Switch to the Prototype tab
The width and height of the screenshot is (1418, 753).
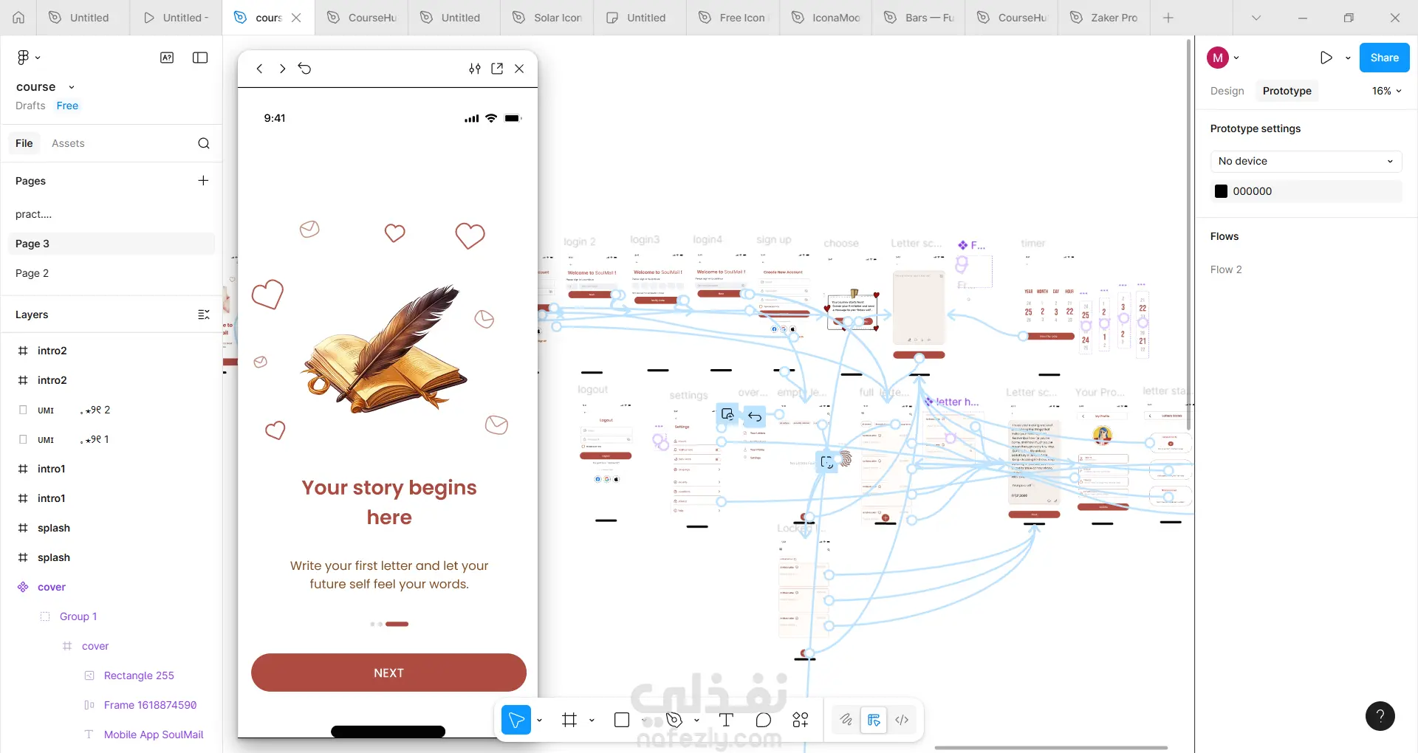click(x=1287, y=91)
